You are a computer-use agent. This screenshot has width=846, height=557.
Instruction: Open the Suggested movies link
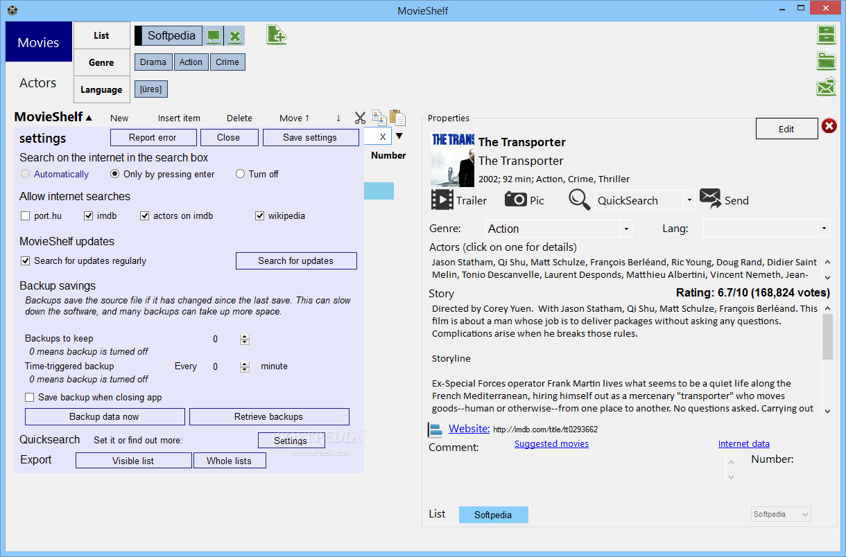551,443
